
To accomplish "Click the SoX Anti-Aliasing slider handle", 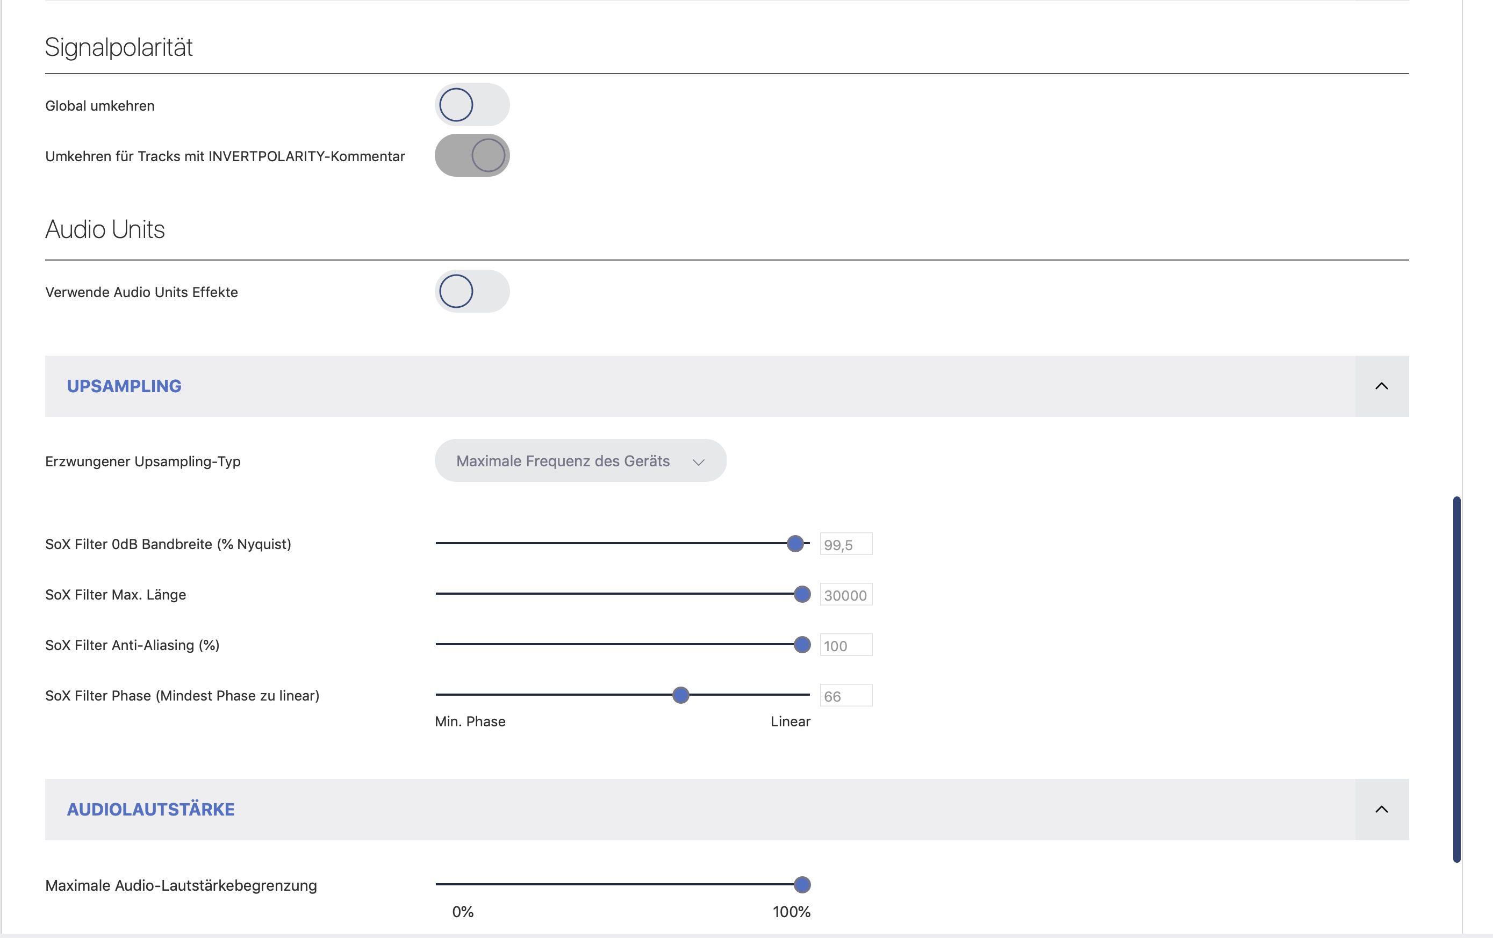I will point(802,645).
